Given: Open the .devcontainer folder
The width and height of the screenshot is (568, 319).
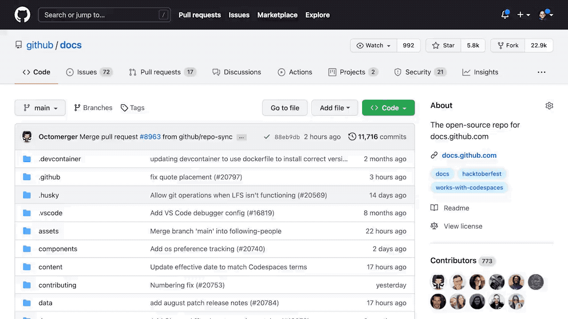Looking at the screenshot, I should pyautogui.click(x=59, y=159).
